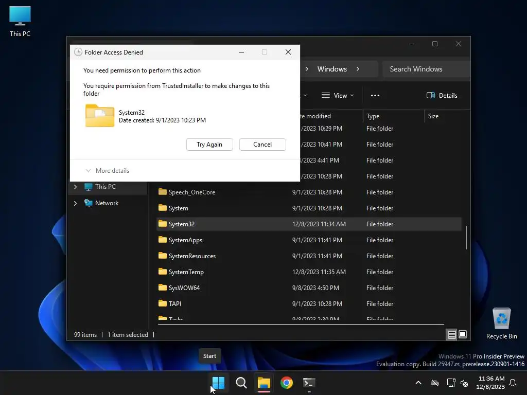Image resolution: width=527 pixels, height=395 pixels.
Task: Click 12/8/2023 11:34 AM date cell
Action: point(319,224)
